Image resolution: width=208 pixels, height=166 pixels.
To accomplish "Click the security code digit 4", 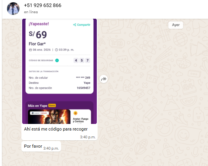I will (x=76, y=60).
